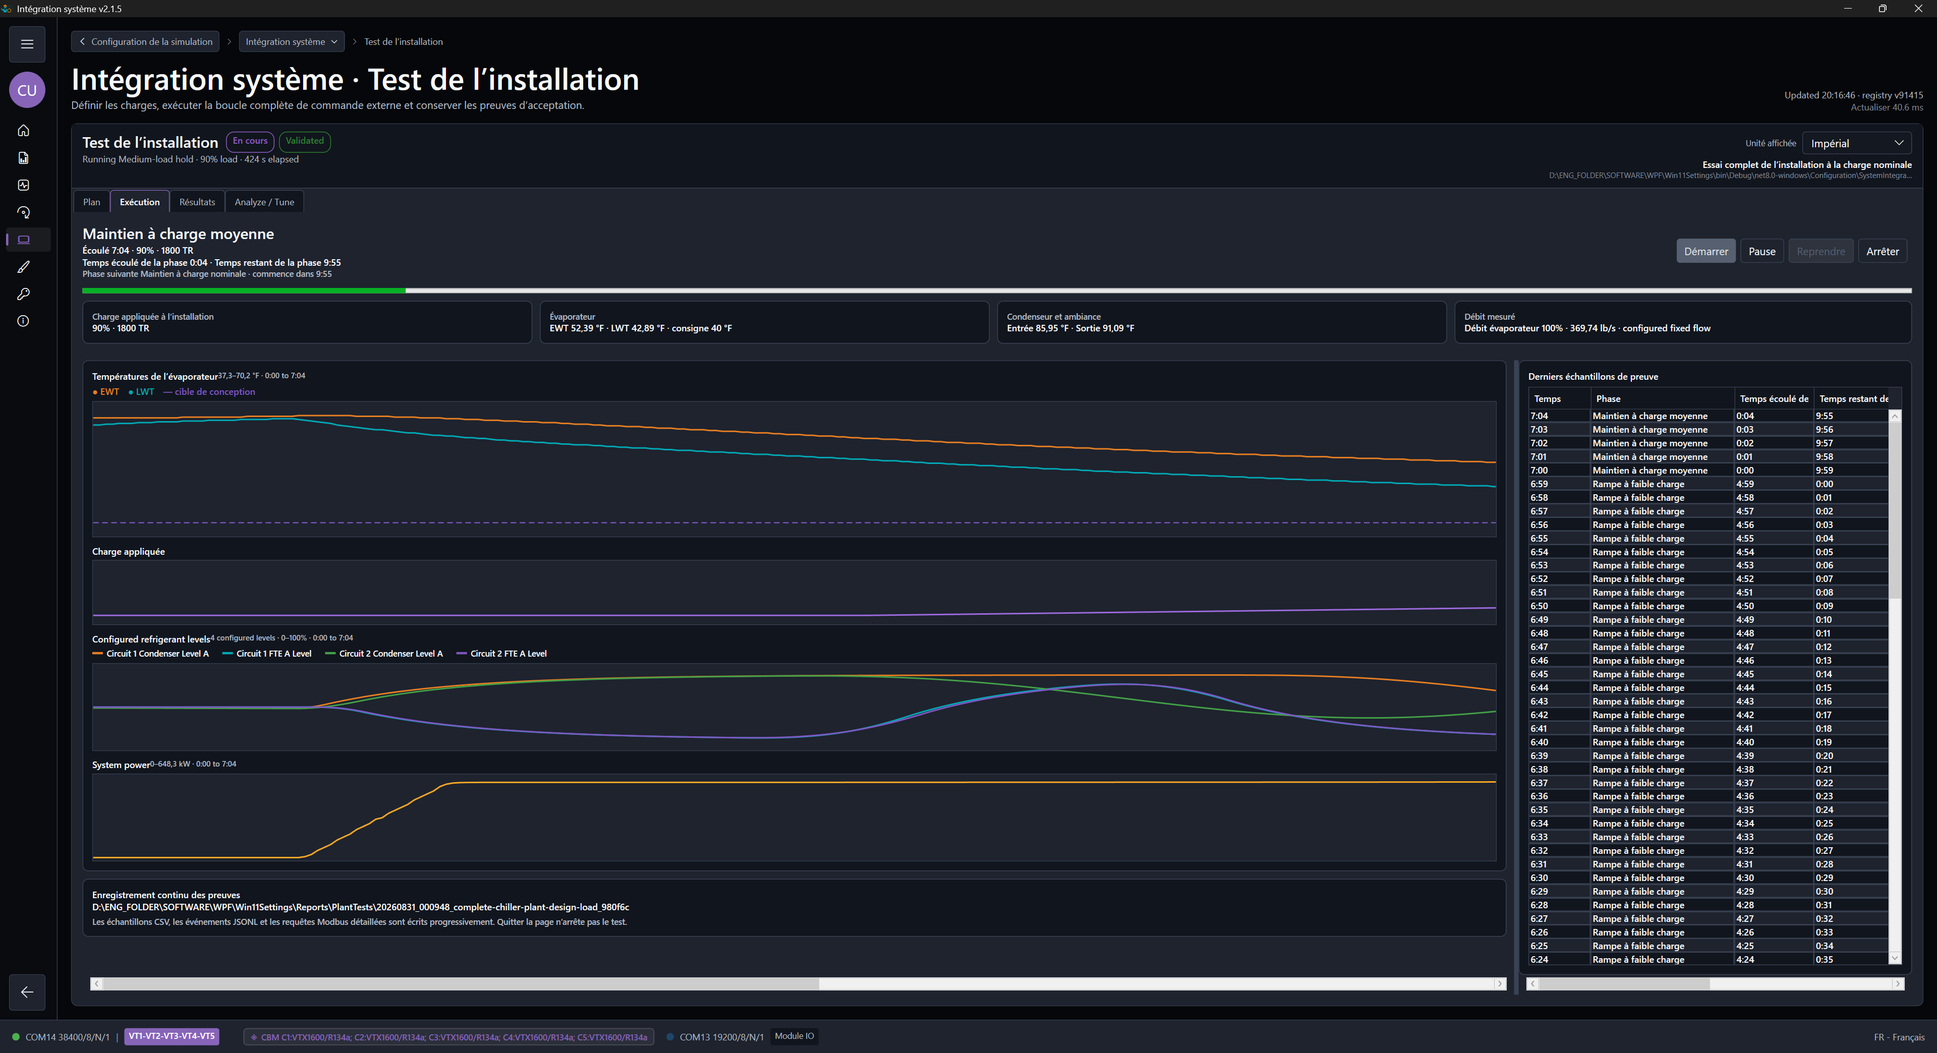Select the laptop system integration sidebar icon
1937x1053 pixels.
(23, 240)
